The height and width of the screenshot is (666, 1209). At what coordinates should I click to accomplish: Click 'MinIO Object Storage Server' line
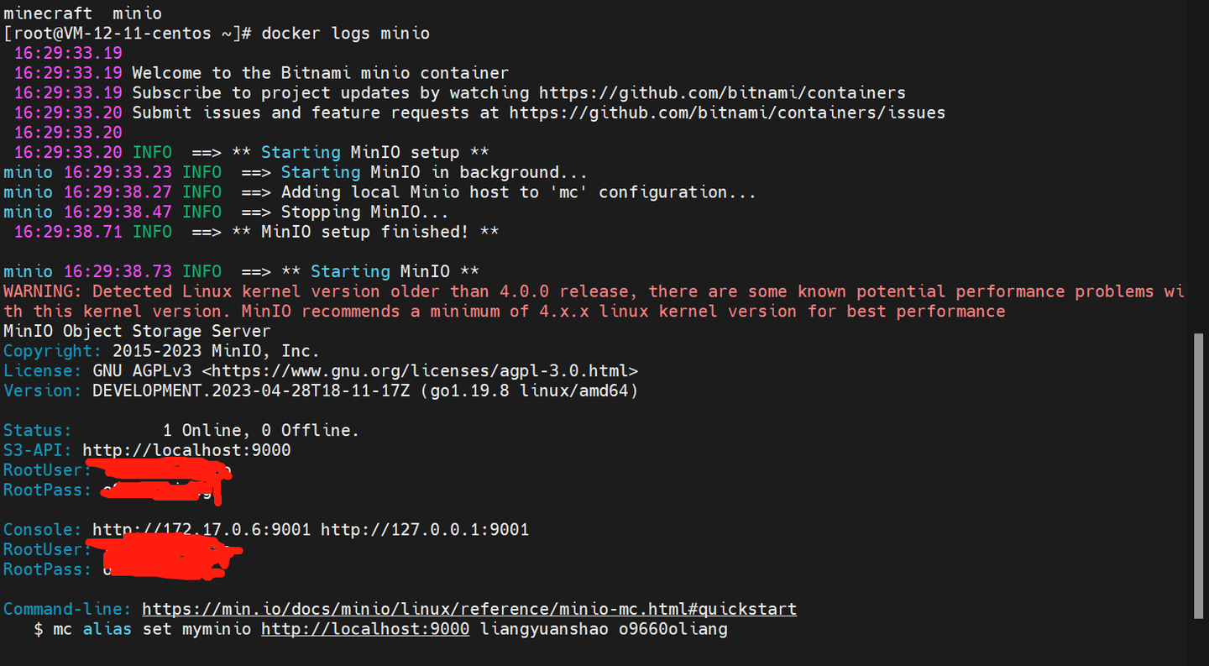pyautogui.click(x=137, y=331)
